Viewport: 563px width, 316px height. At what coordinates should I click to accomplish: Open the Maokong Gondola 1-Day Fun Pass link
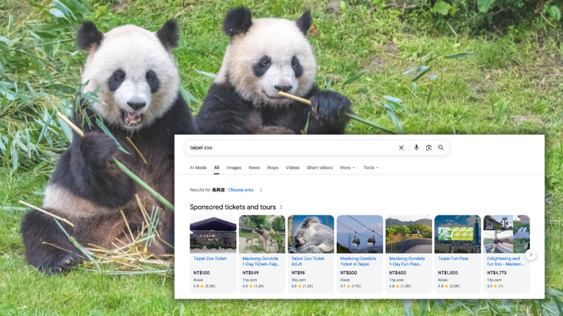[407, 261]
